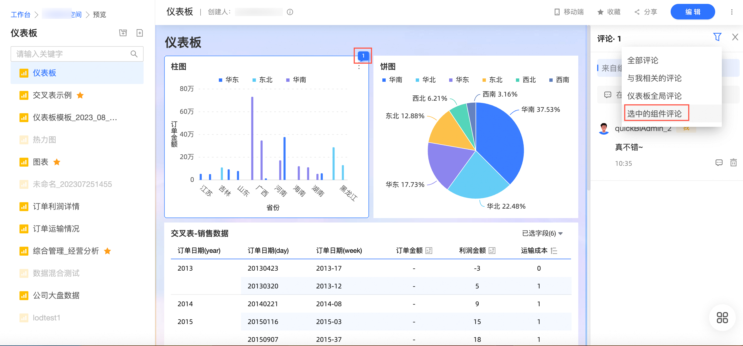
Task: Delete the 真不错~ comment
Action: pyautogui.click(x=733, y=163)
